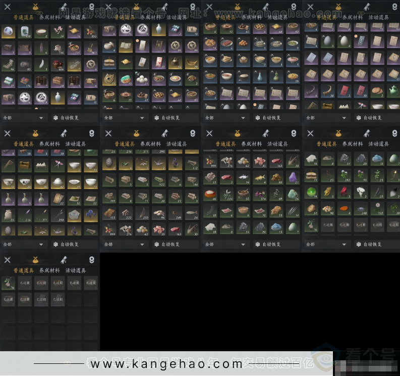Select purple crystal item in middle-row third panel
This screenshot has height=376, width=400.
293,178
